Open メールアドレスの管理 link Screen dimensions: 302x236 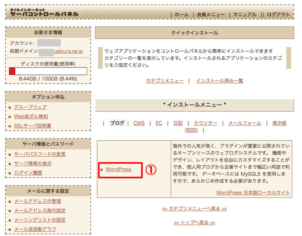tap(38, 201)
